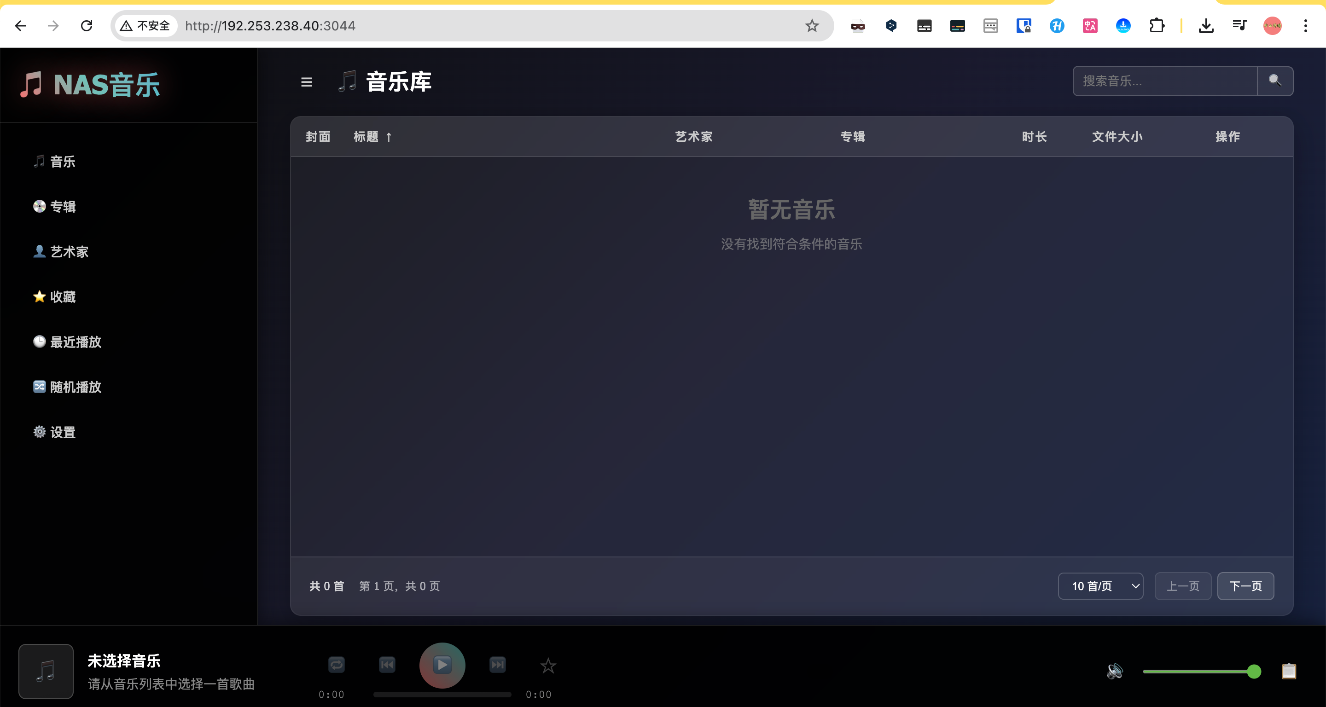The height and width of the screenshot is (707, 1326).
Task: Toggle repeat mode in the player
Action: pos(337,665)
